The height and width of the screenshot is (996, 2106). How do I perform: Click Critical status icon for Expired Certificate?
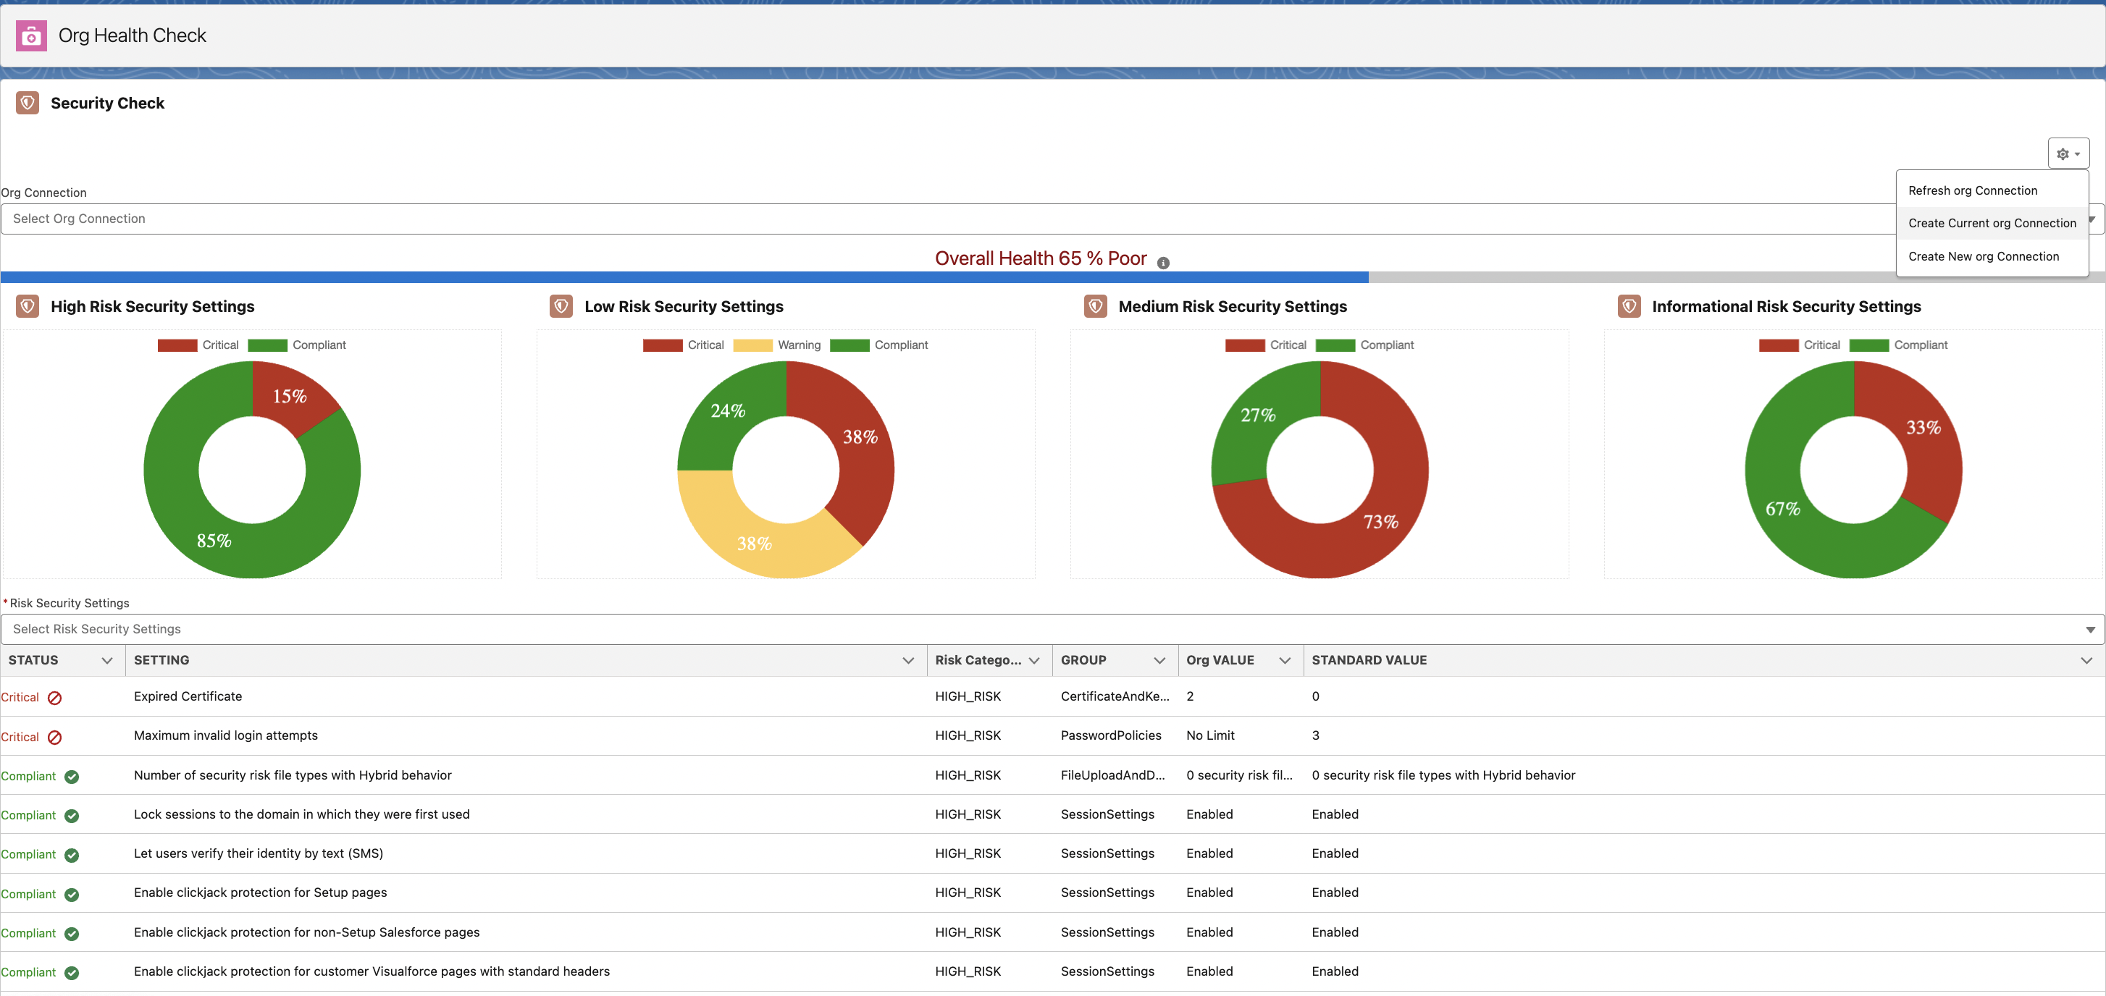click(x=55, y=698)
